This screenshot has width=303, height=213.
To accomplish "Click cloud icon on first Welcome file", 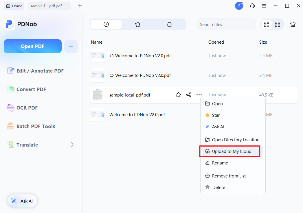I will (x=112, y=55).
